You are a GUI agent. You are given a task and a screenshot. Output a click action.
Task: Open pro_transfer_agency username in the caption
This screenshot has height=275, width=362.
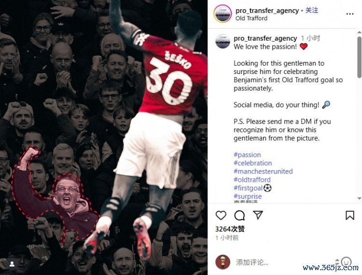[x=265, y=38]
